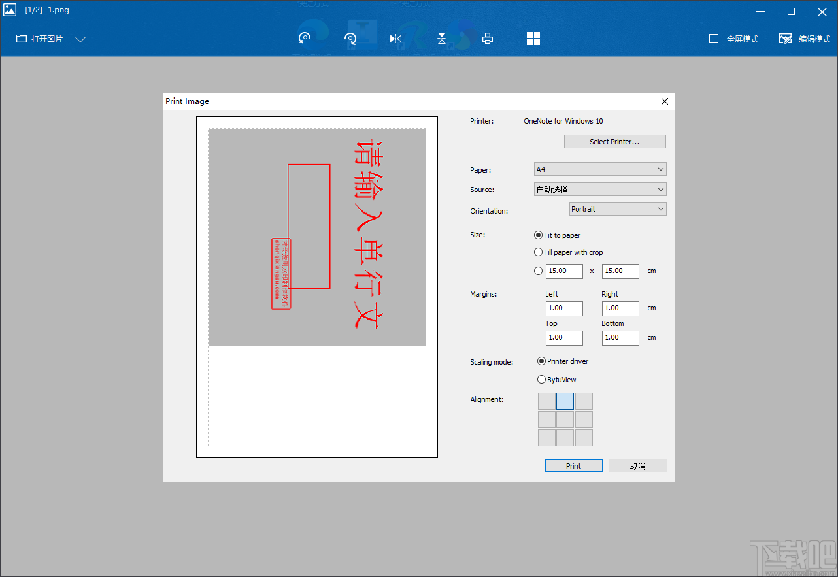
Task: Click the Scaling mode: label
Action: (492, 362)
